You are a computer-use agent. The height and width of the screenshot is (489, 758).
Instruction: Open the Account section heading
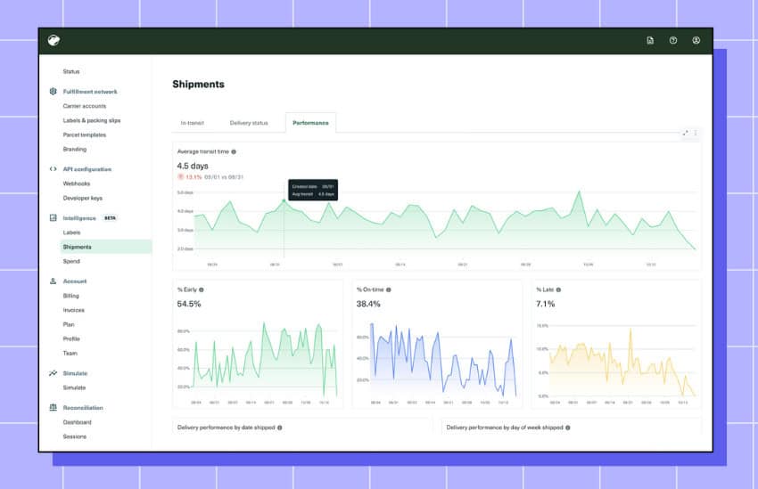click(x=75, y=281)
